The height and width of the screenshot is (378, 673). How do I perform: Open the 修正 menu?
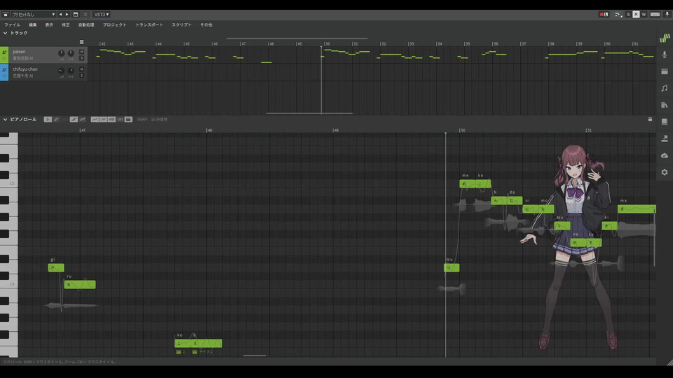pos(66,25)
